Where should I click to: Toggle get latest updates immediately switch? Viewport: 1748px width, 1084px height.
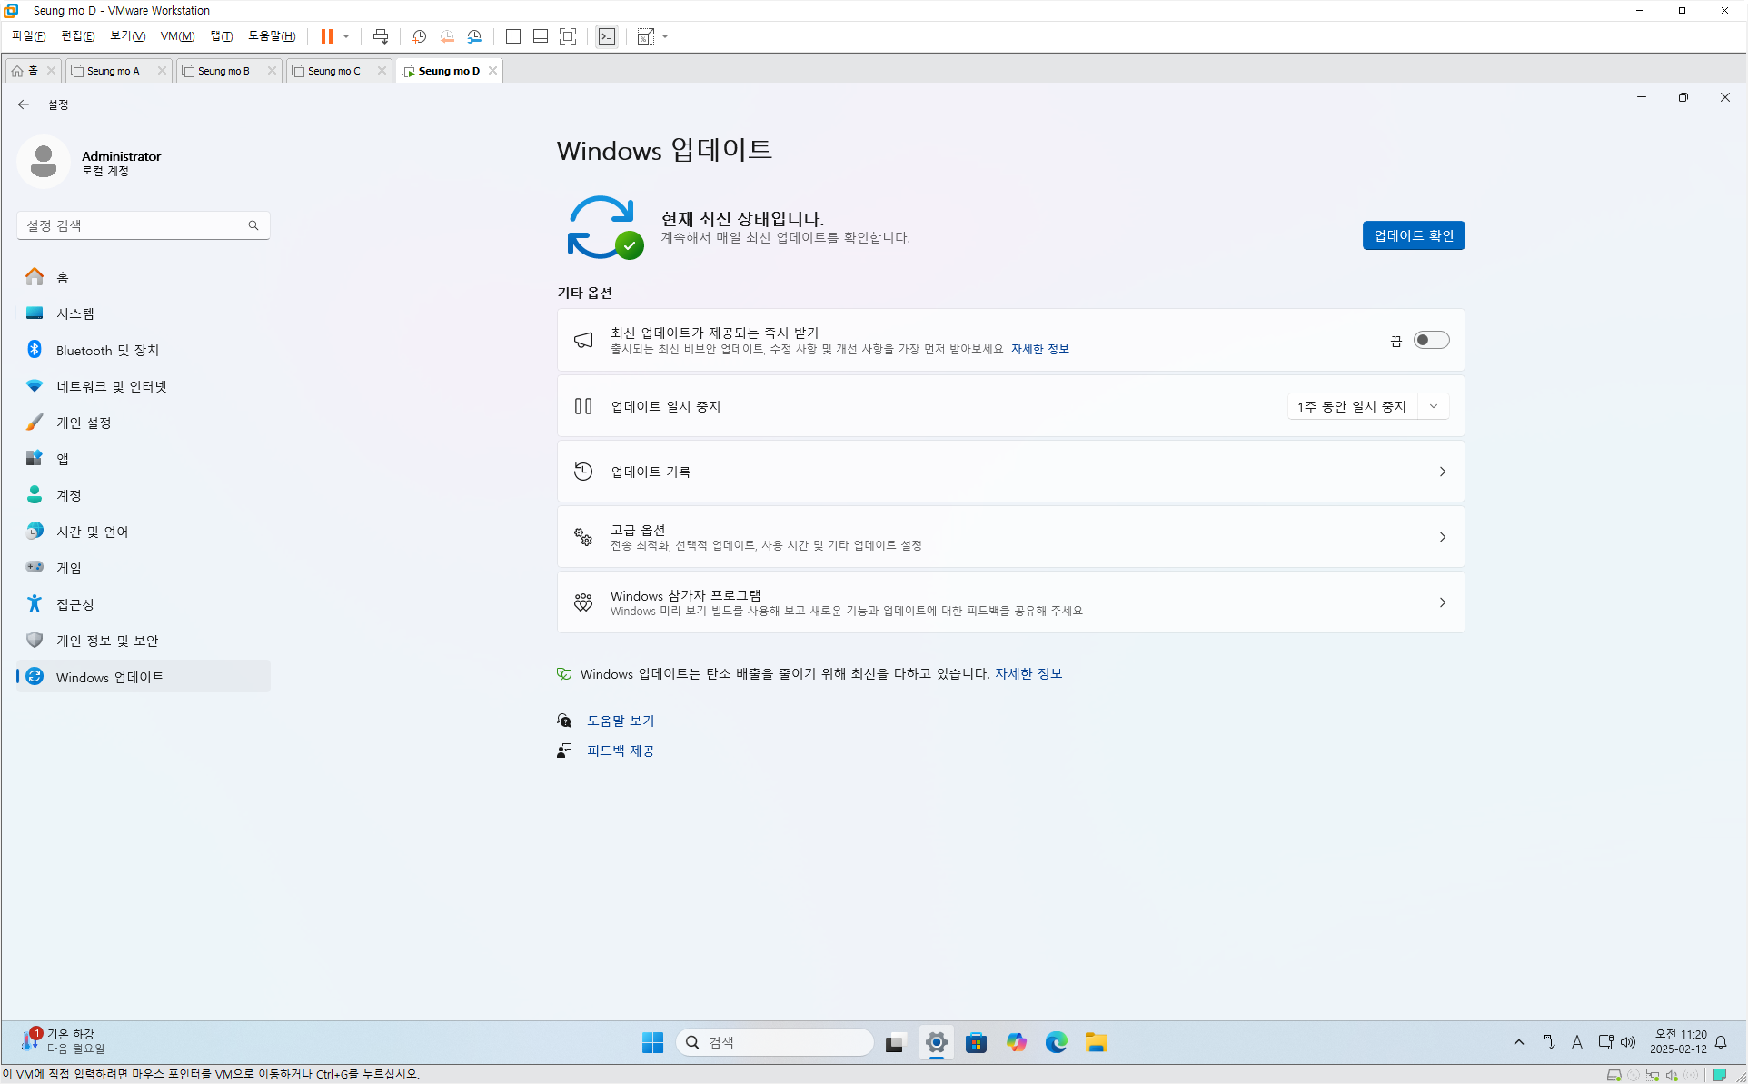[1431, 340]
